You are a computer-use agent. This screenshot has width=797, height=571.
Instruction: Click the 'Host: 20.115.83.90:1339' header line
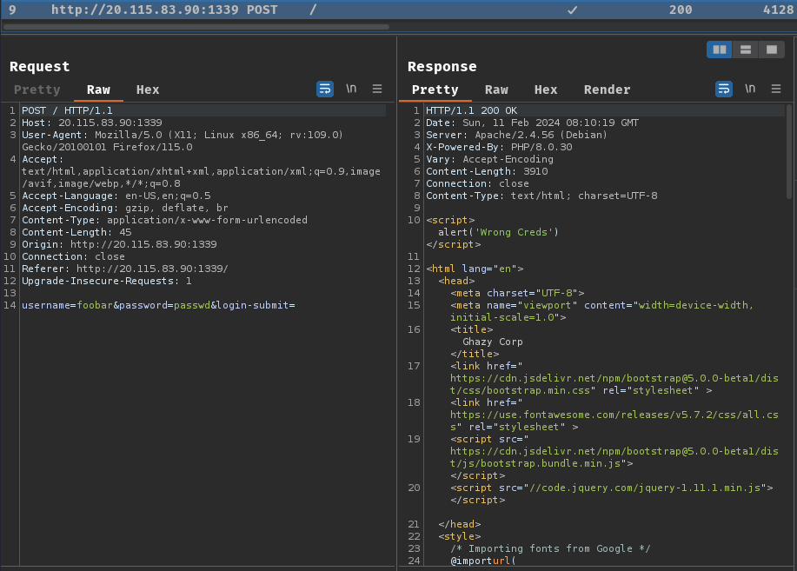(92, 123)
